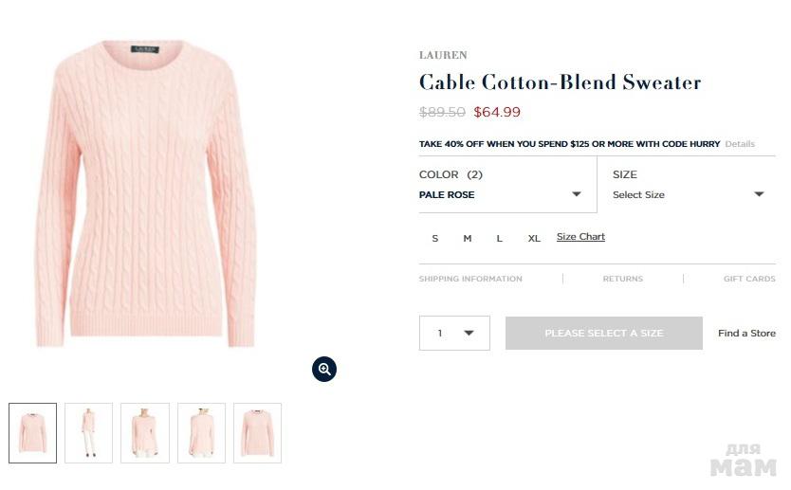This screenshot has height=490, width=791.
Task: Click the Size Chart link
Action: point(580,237)
